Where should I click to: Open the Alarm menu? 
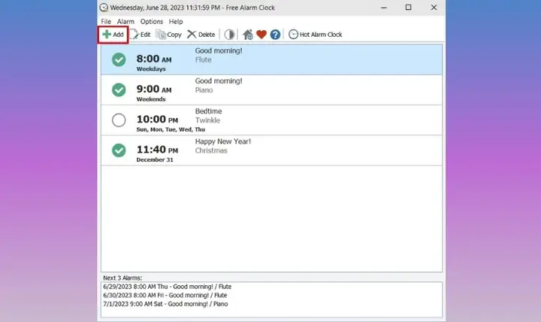(x=125, y=21)
